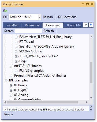Click the Ready status label
Viewport: 97px width, 122px height.
pos(9,114)
